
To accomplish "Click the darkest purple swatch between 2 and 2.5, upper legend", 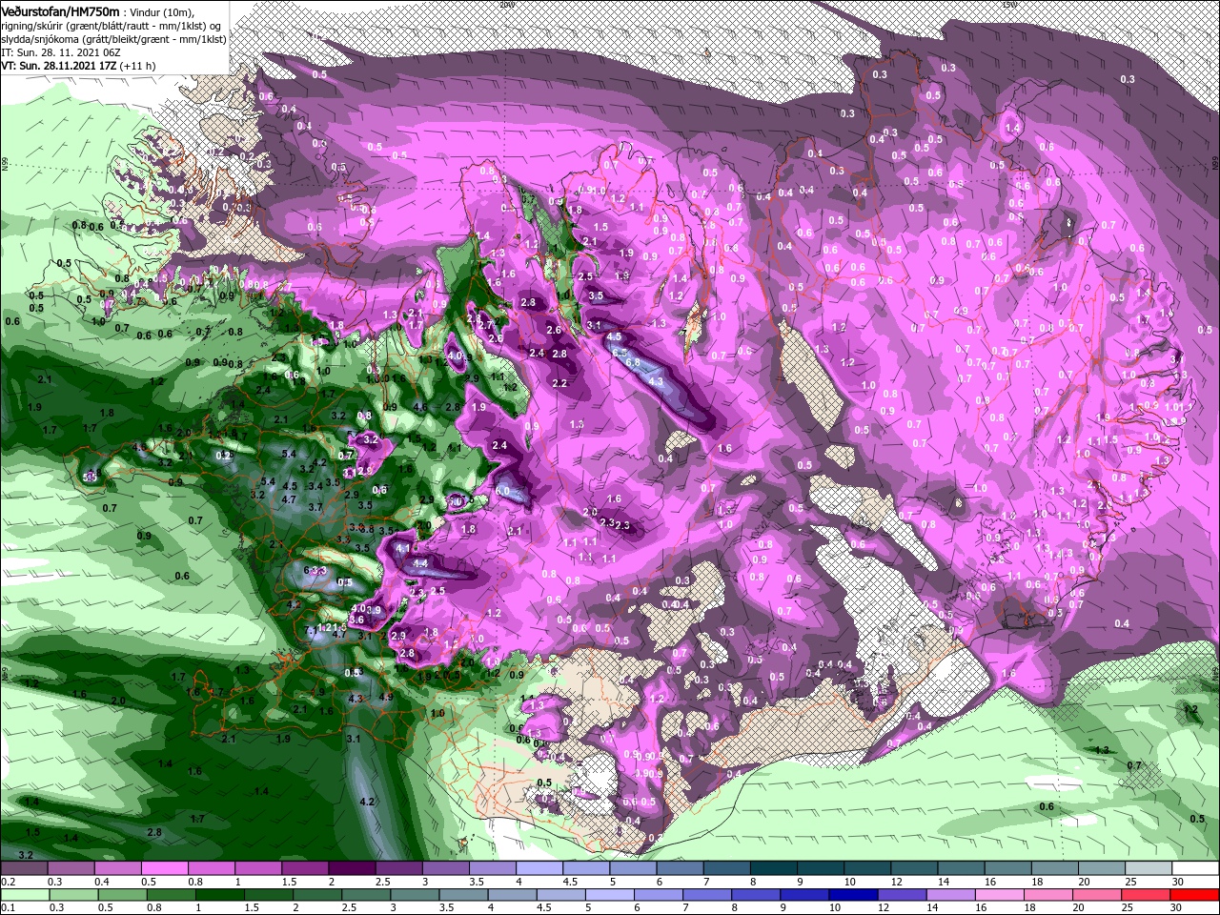I will tap(352, 869).
